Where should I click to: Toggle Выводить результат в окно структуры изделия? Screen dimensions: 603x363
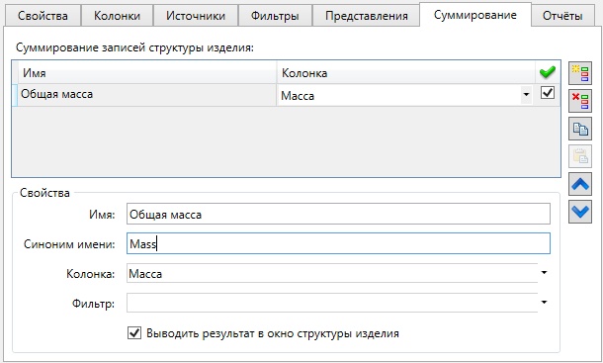[134, 333]
